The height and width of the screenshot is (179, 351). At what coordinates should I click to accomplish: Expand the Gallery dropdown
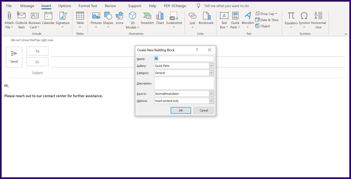211,66
